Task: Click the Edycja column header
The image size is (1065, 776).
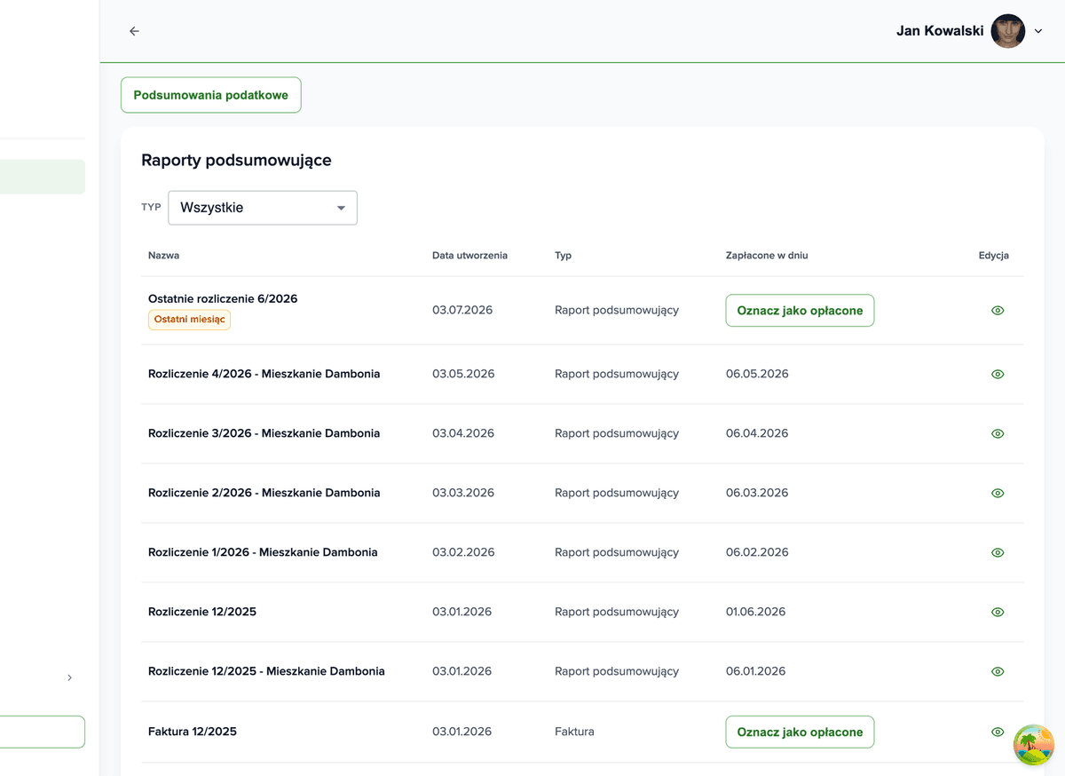Action: [994, 255]
